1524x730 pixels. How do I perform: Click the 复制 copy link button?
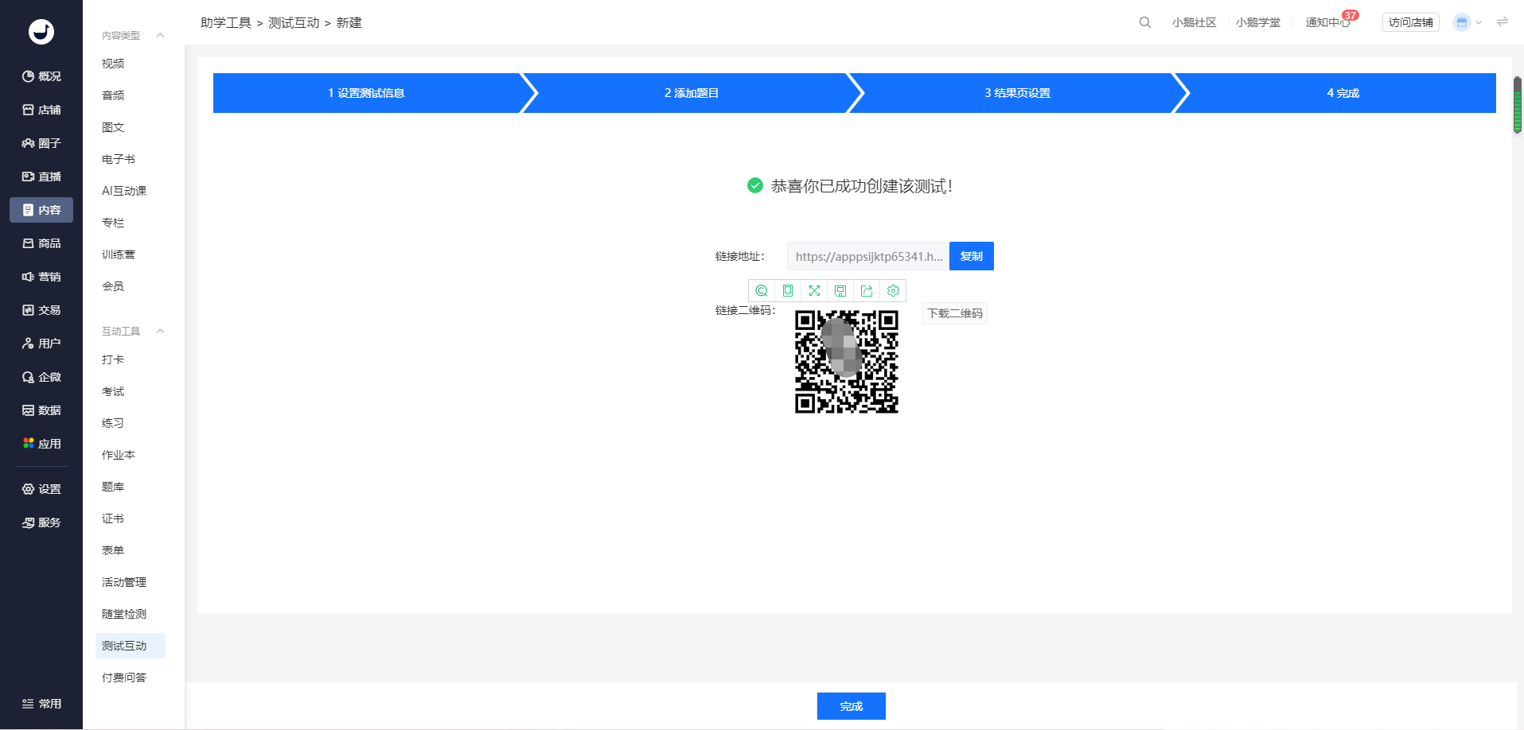pyautogui.click(x=971, y=256)
